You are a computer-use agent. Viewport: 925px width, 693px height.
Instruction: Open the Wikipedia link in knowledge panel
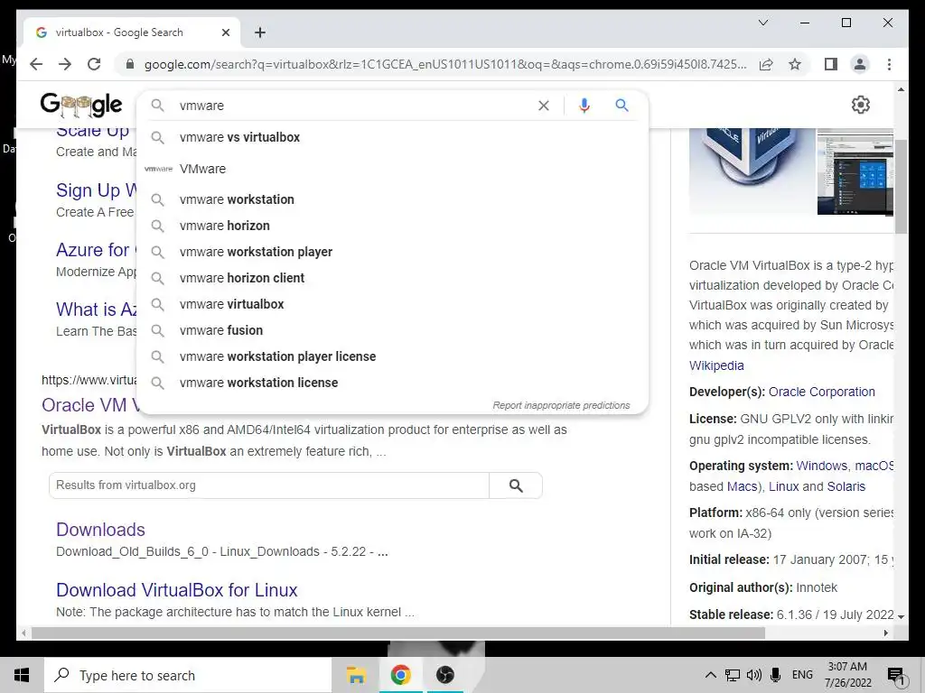tap(716, 365)
